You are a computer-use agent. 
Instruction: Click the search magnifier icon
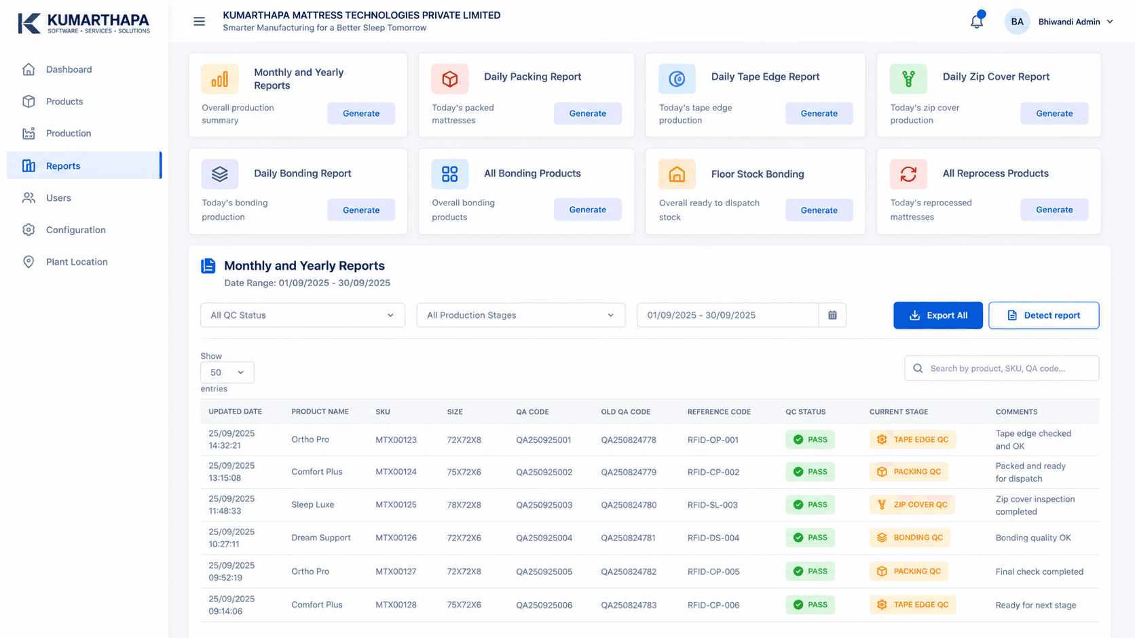918,368
